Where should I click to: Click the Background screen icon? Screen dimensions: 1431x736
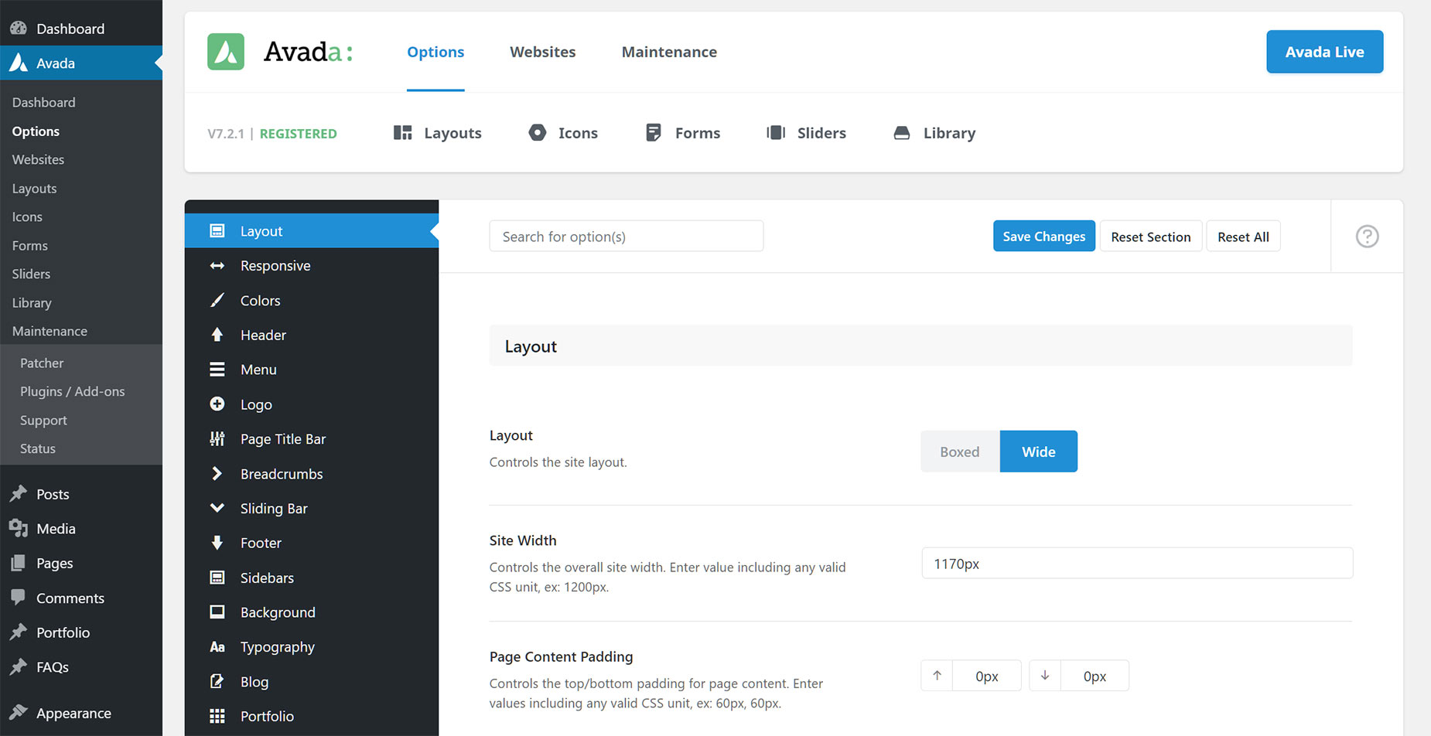coord(217,612)
